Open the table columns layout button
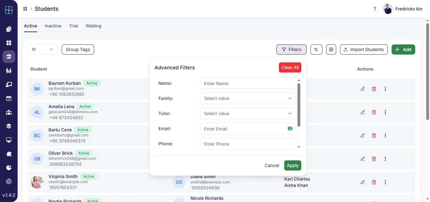The image size is (430, 202). pos(331,49)
